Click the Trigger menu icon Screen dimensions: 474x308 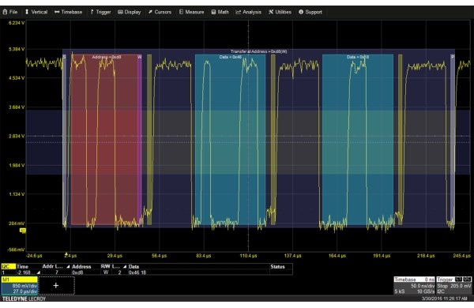coord(92,12)
